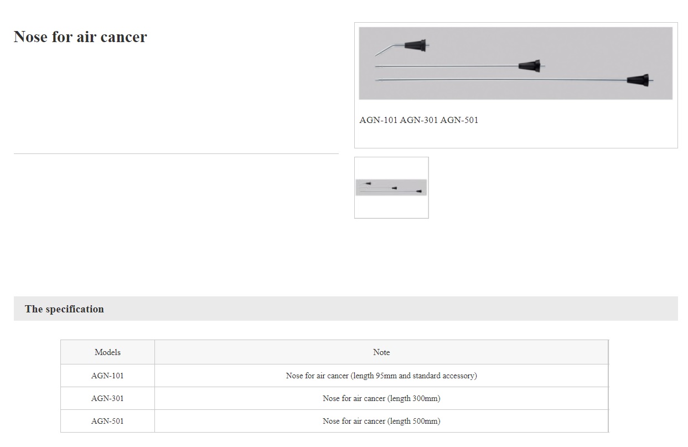688x447 pixels.
Task: Click the "Note" column header
Action: (381, 352)
